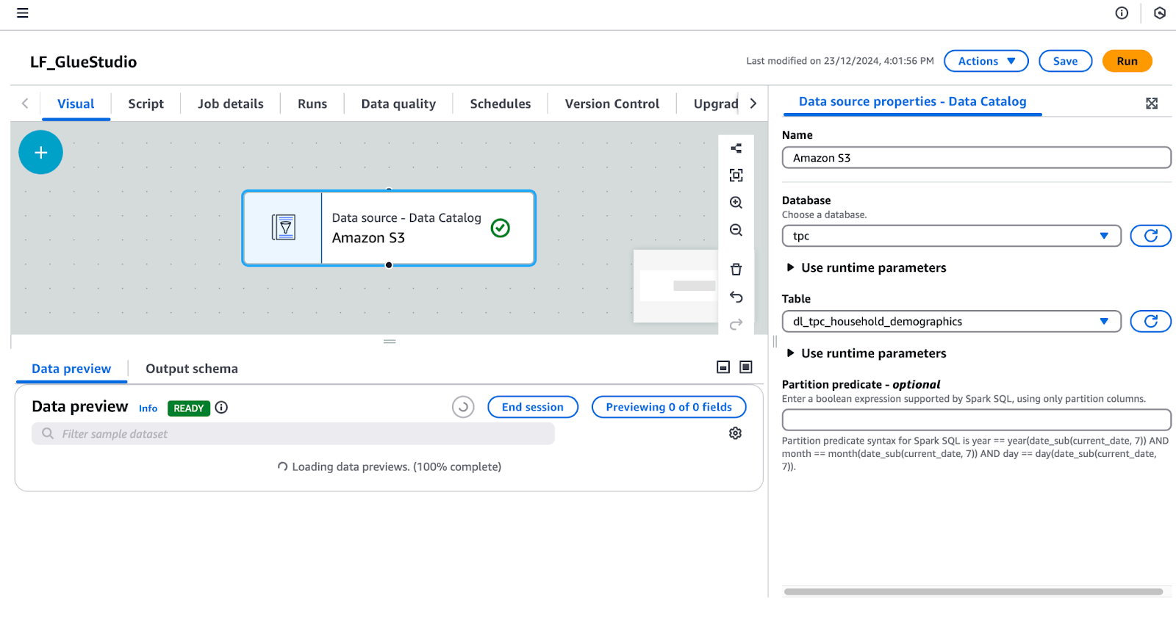Viewport: 1176px width, 617px height.
Task: Maximize the bottom preview panel
Action: point(746,367)
